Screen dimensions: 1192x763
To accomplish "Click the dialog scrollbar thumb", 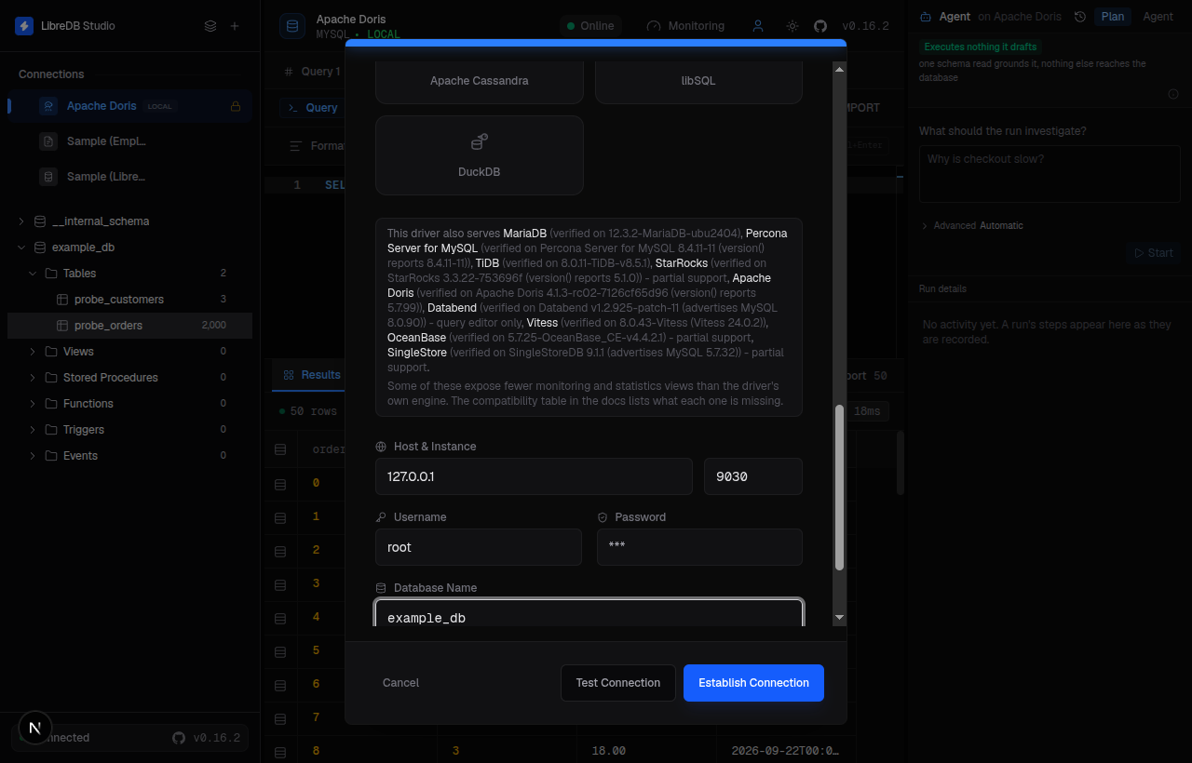I will click(x=839, y=488).
